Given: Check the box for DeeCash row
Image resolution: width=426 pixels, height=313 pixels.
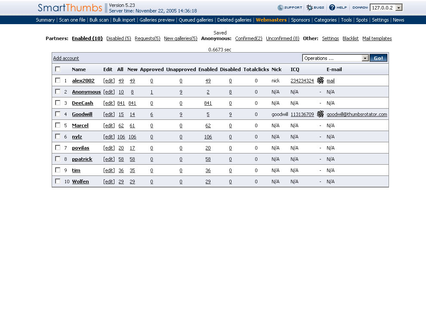Looking at the screenshot, I should pyautogui.click(x=58, y=103).
